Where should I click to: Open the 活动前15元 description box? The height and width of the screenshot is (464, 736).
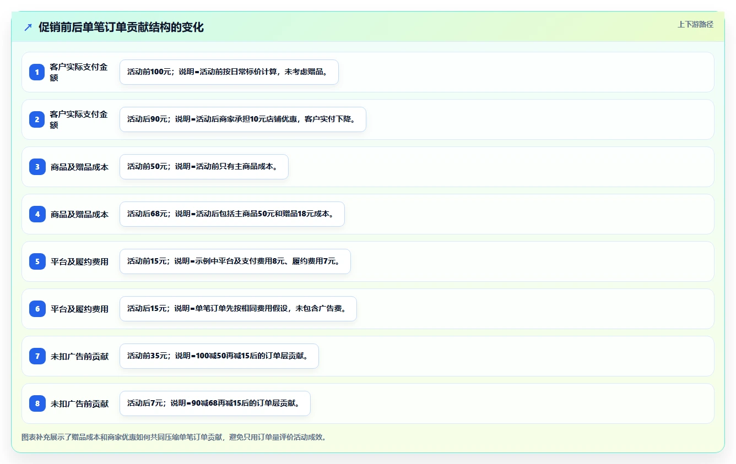(235, 261)
